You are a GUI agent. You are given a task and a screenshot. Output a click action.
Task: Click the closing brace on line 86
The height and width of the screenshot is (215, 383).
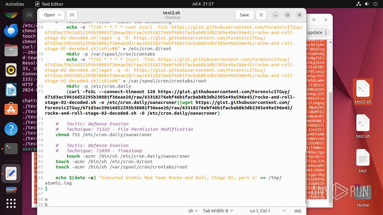(46, 188)
